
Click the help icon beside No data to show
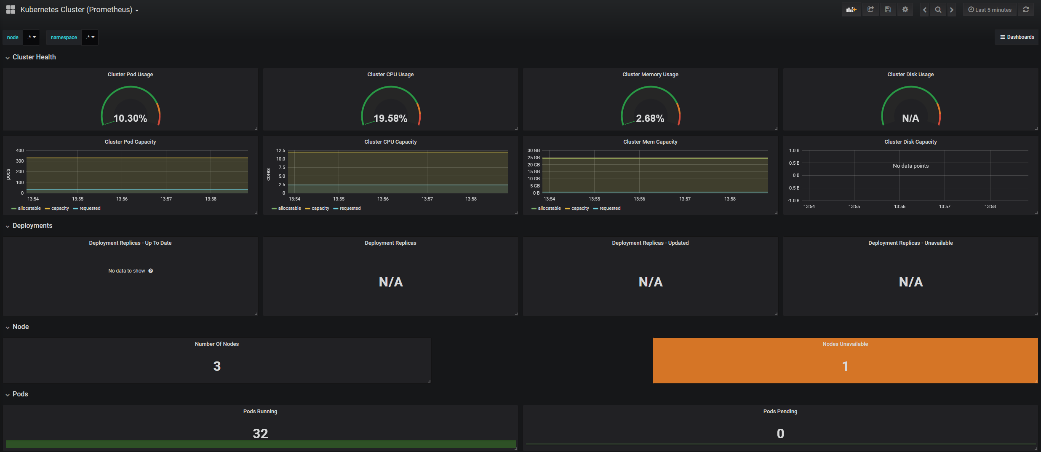click(x=151, y=271)
